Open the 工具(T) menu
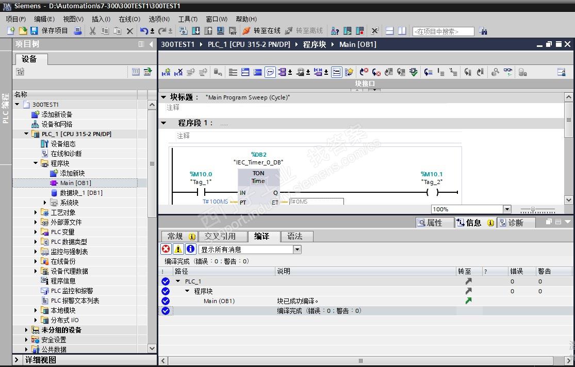575x367 pixels. pyautogui.click(x=188, y=19)
